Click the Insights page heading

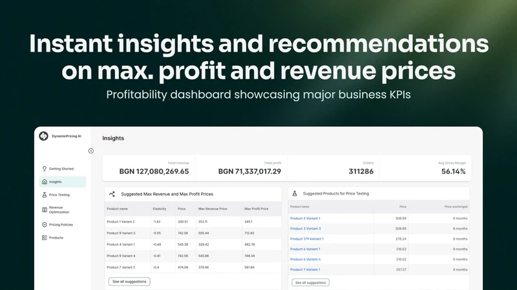click(x=113, y=138)
